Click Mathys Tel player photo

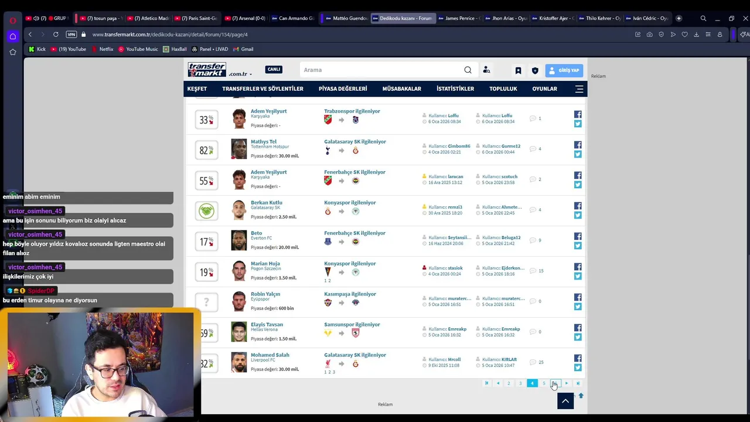(239, 149)
